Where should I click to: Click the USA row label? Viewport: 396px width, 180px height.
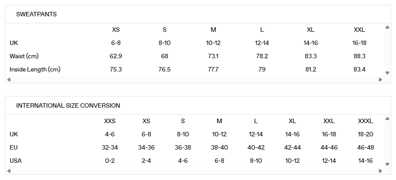16,161
